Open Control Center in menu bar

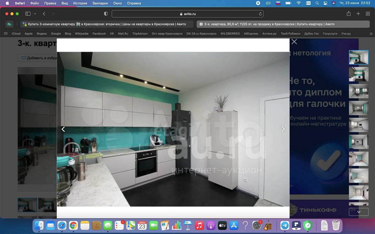tap(326, 3)
